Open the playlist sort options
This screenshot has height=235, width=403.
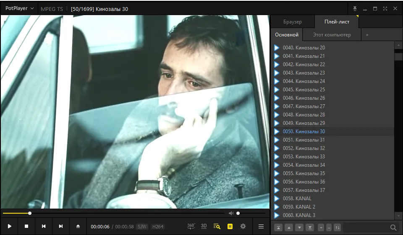coord(338,227)
